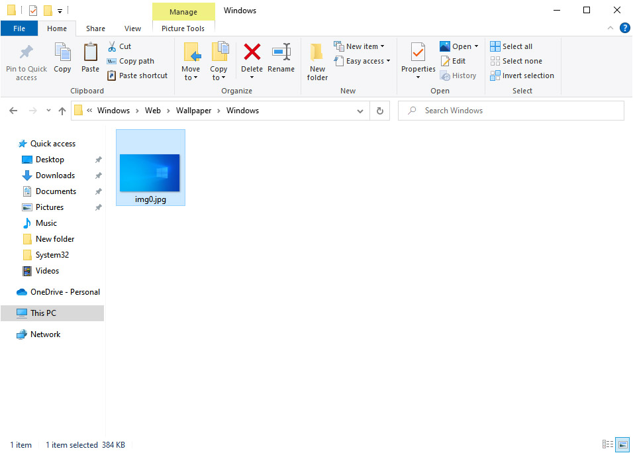The height and width of the screenshot is (453, 633).
Task: Rename img0.jpg using the ribbon tool
Action: (x=281, y=61)
